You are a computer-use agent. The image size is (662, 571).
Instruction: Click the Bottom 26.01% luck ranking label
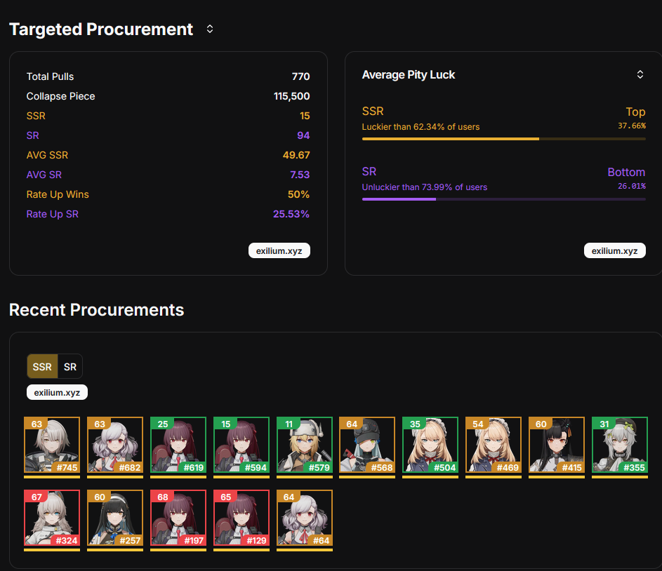626,178
